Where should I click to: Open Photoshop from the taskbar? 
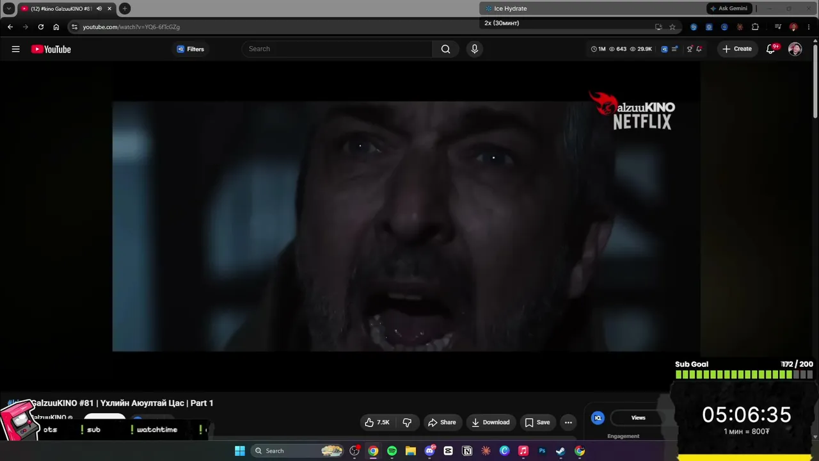pyautogui.click(x=542, y=451)
